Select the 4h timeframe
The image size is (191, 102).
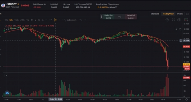[32, 20]
